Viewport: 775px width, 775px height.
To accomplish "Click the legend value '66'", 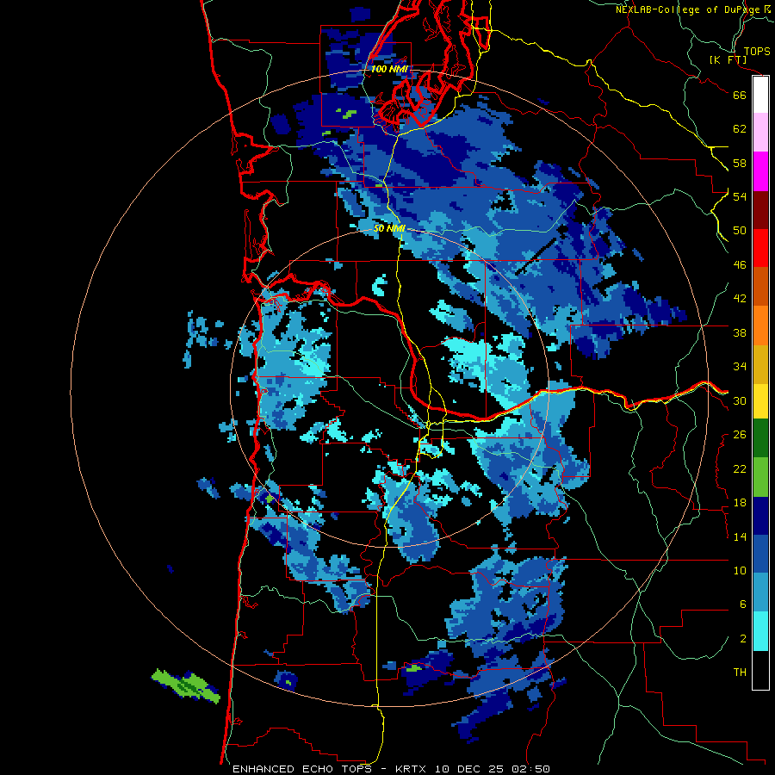I will (740, 95).
